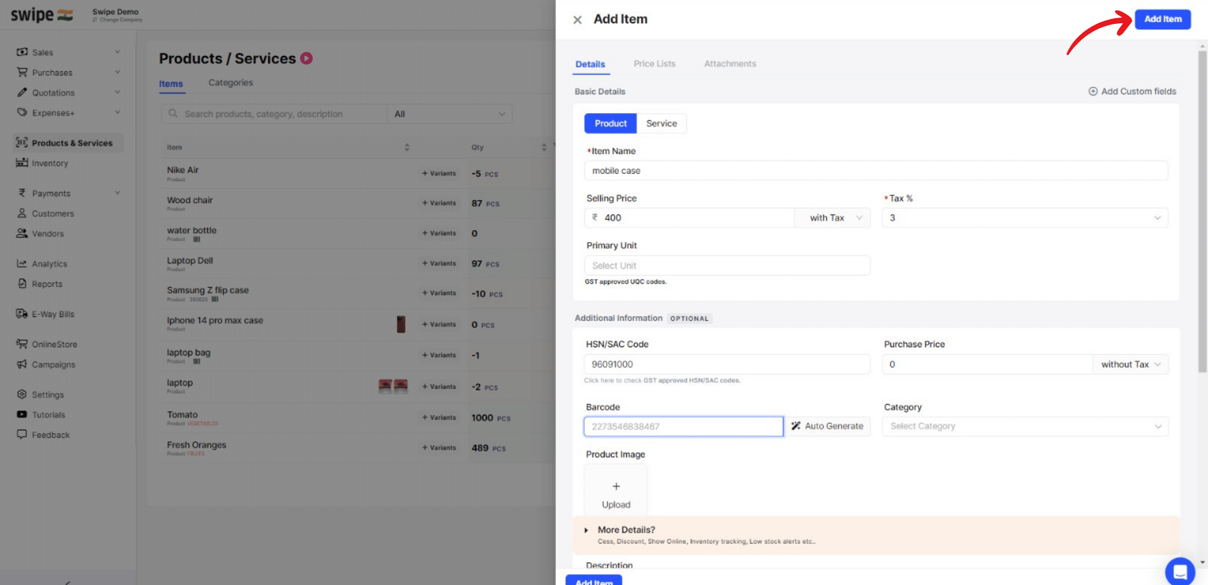
Task: Open the without Tax purchase price dropdown
Action: tap(1130, 364)
